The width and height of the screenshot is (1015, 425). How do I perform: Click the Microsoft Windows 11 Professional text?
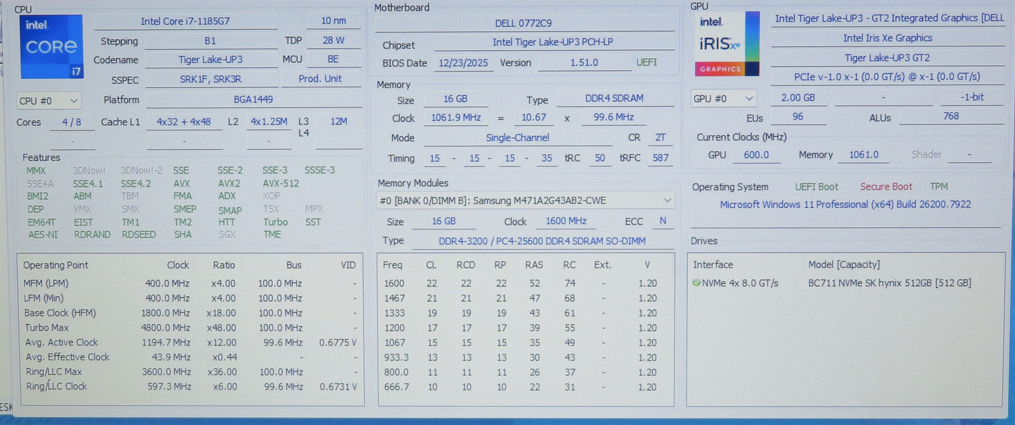coord(845,204)
